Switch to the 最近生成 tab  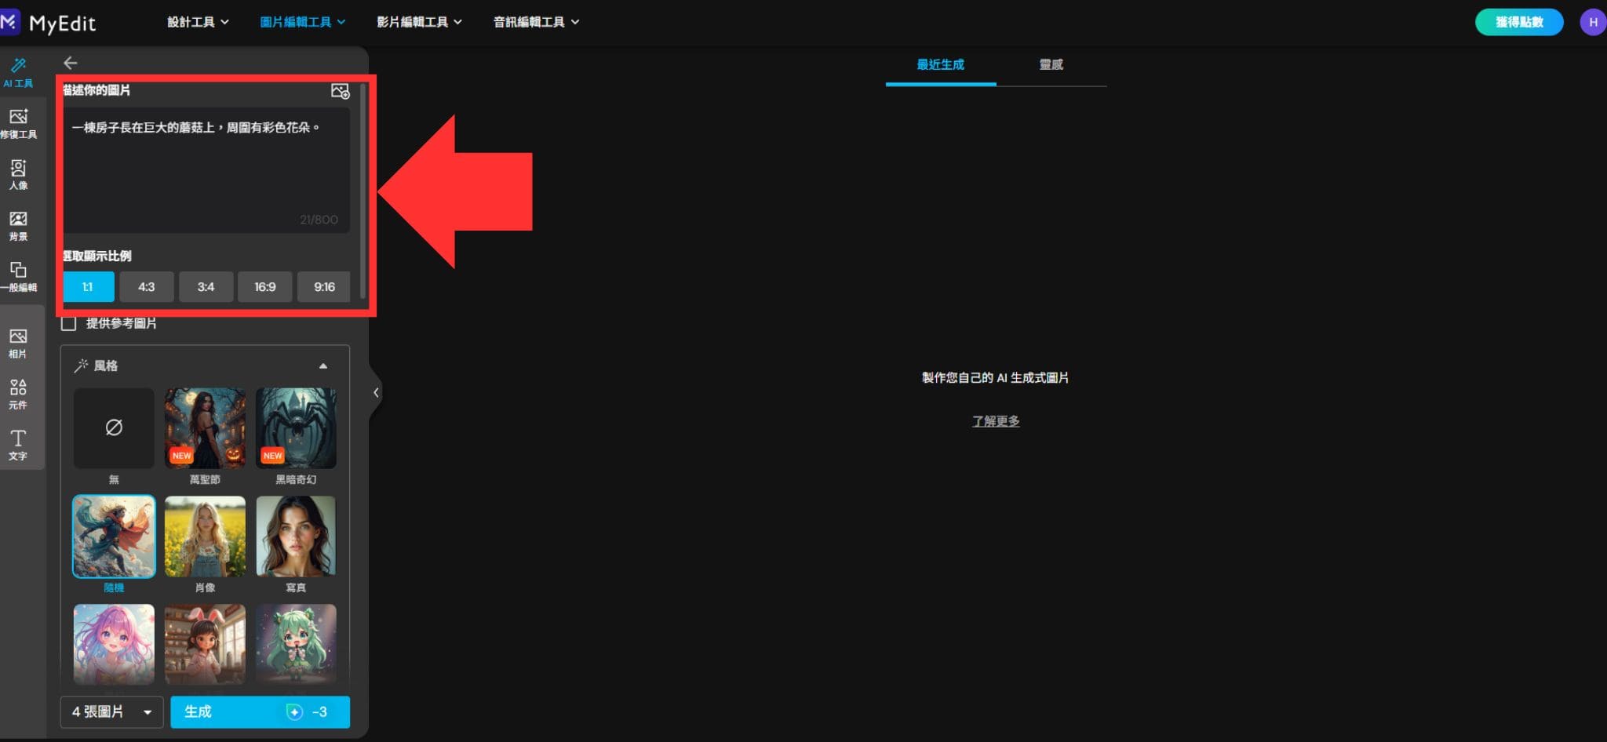(x=941, y=65)
